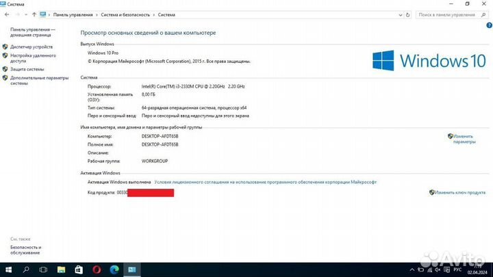Refresh the page with refresh icon
The width and height of the screenshot is (493, 277).
click(408, 15)
